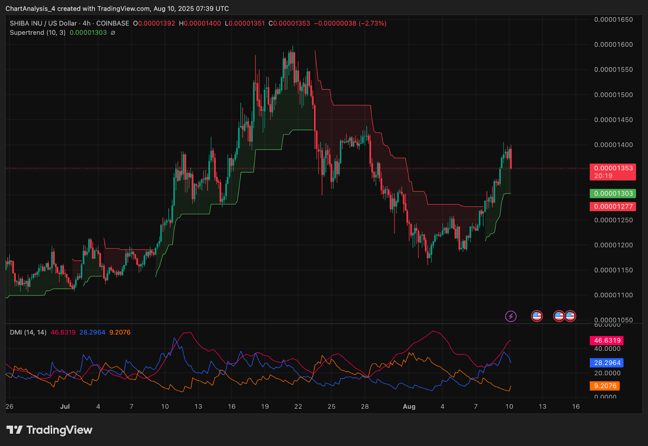Click the last US flag event icon
648x446 pixels.
[x=571, y=316]
